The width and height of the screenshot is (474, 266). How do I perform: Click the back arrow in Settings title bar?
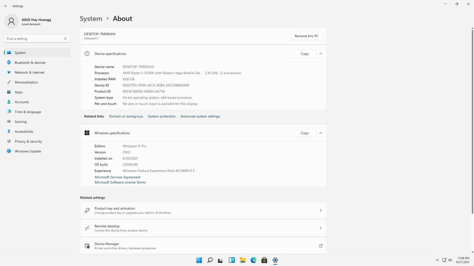coord(6,6)
